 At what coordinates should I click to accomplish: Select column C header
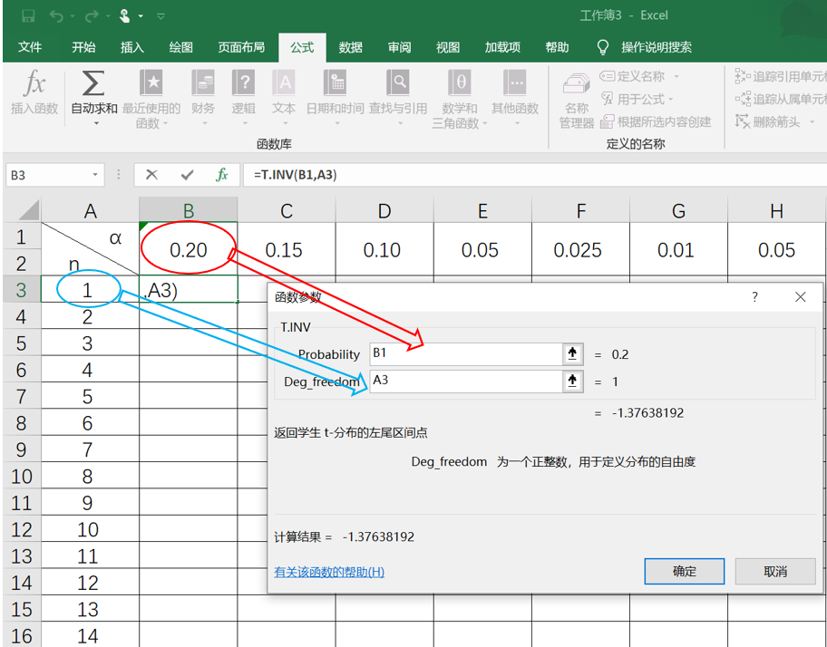point(287,211)
